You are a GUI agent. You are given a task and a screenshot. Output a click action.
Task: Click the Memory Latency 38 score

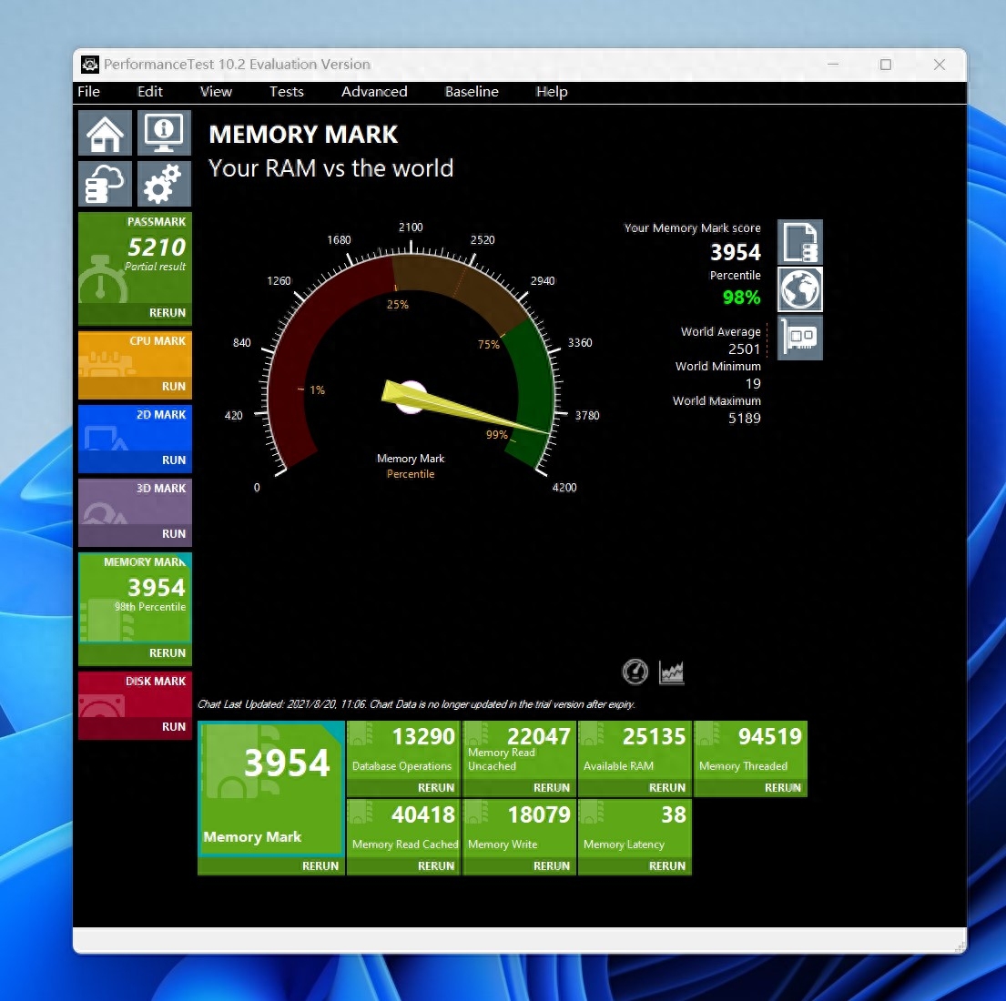pyautogui.click(x=674, y=814)
